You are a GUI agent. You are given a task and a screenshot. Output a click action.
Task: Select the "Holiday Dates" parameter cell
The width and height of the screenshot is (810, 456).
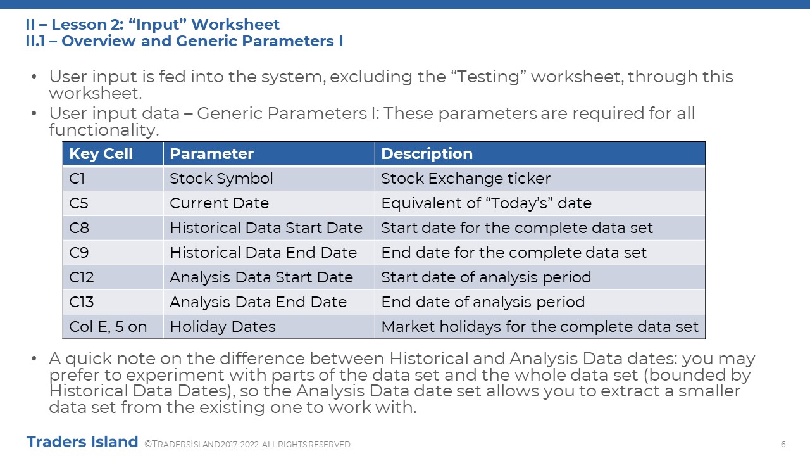[269, 327]
